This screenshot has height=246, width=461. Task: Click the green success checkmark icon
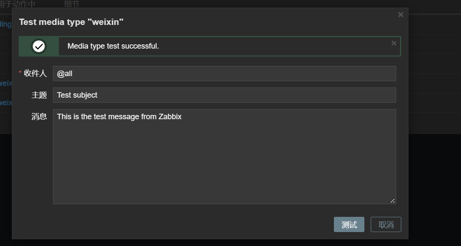click(39, 46)
